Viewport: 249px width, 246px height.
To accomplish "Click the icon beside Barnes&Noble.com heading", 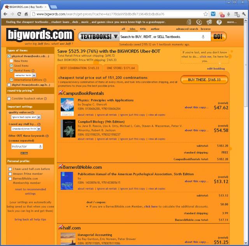I will (60, 166).
